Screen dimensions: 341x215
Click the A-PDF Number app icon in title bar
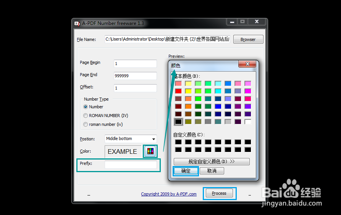click(x=77, y=23)
